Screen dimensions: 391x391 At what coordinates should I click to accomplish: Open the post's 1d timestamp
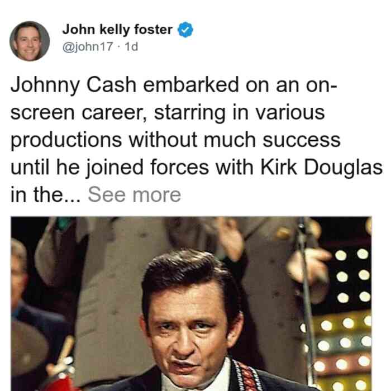(x=131, y=46)
